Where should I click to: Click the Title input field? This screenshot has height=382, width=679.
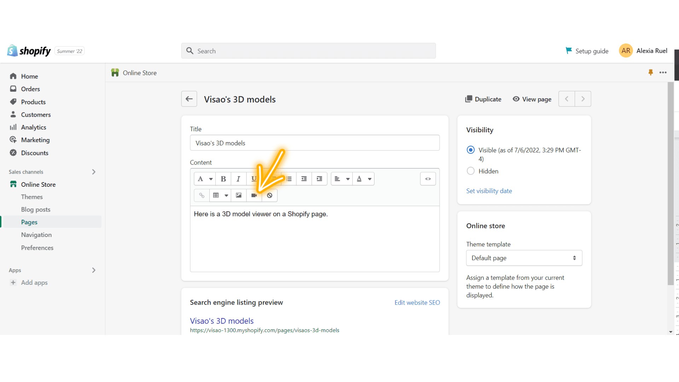click(315, 143)
